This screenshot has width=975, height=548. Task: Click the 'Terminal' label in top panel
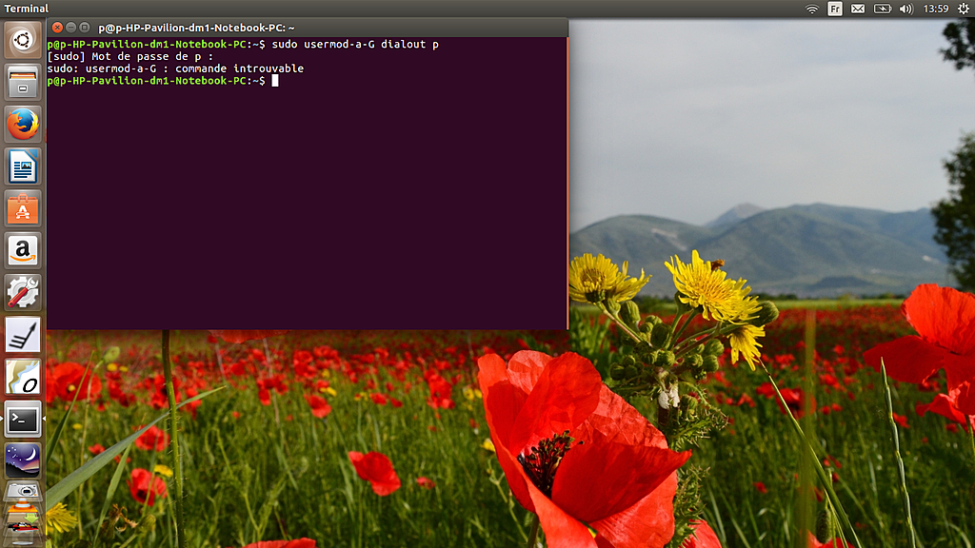[26, 9]
